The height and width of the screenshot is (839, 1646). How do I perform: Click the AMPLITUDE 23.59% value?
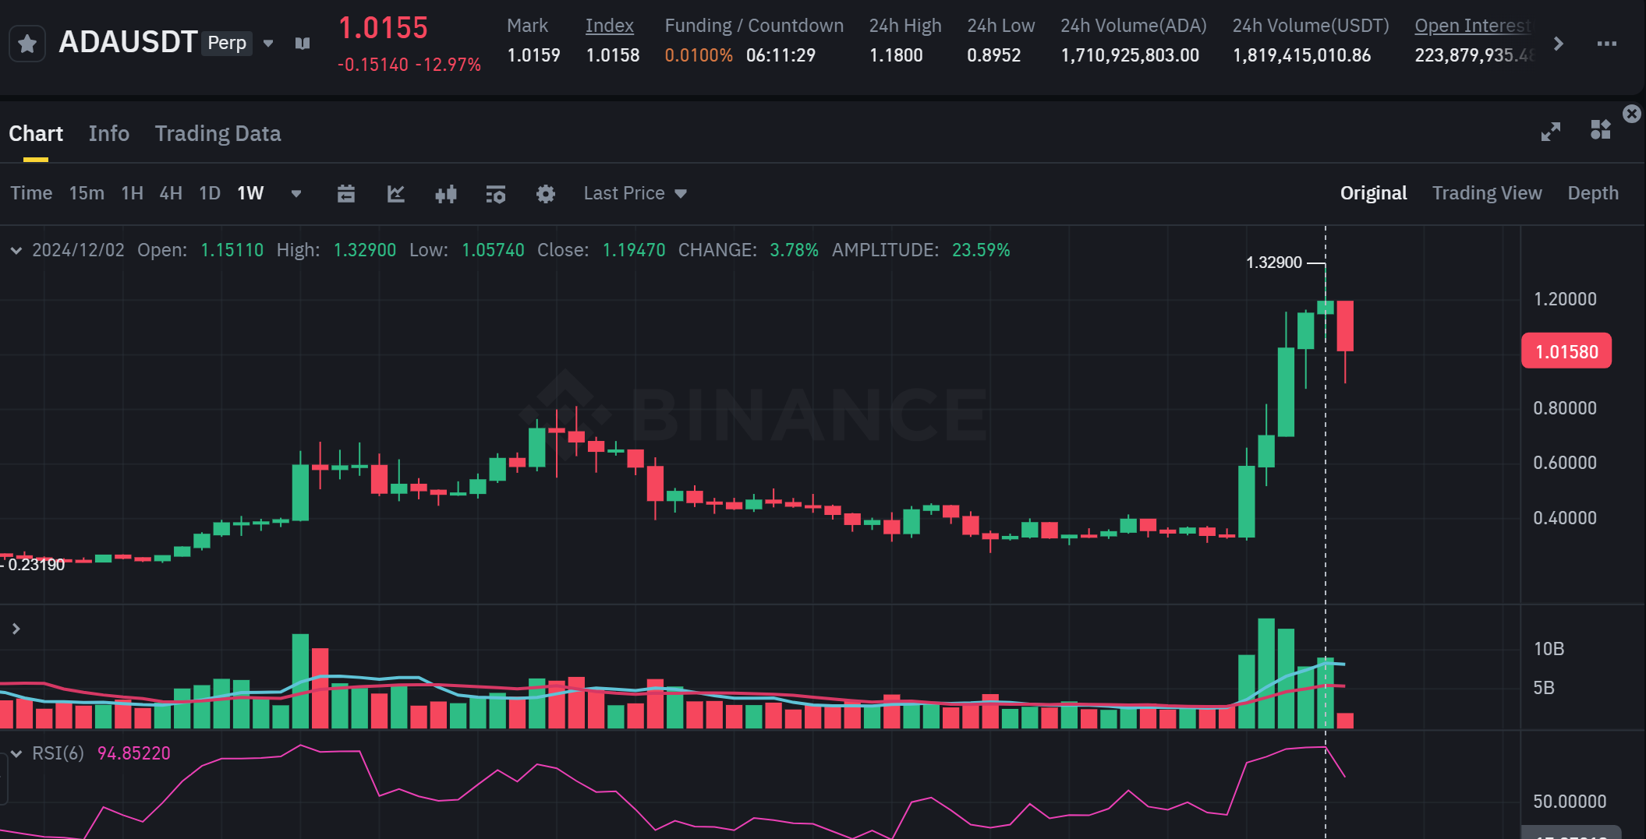pos(981,250)
